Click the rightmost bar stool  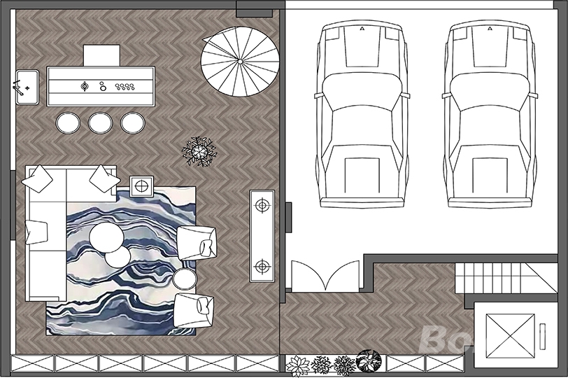132,122
